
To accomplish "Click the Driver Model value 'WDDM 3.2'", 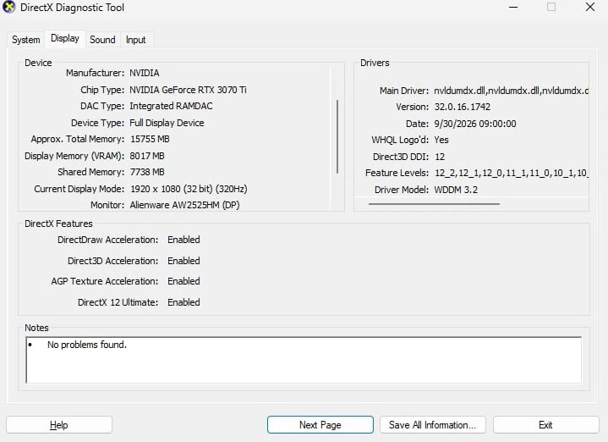I will click(456, 190).
